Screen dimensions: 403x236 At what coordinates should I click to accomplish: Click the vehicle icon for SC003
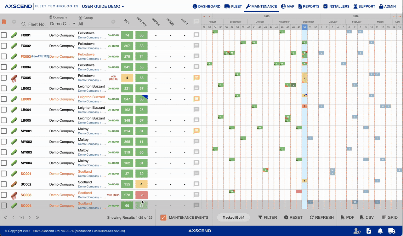tap(14, 195)
